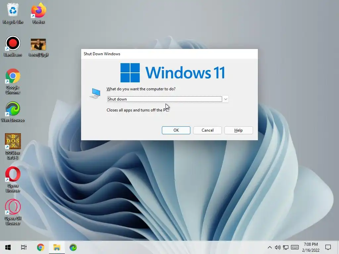339x254 pixels.
Task: Cancel the Shut Down Windows dialog
Action: coord(207,130)
